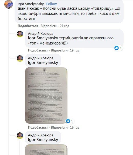Like the «топ» менеджера reply
133x155 pixels.
click(38, 50)
